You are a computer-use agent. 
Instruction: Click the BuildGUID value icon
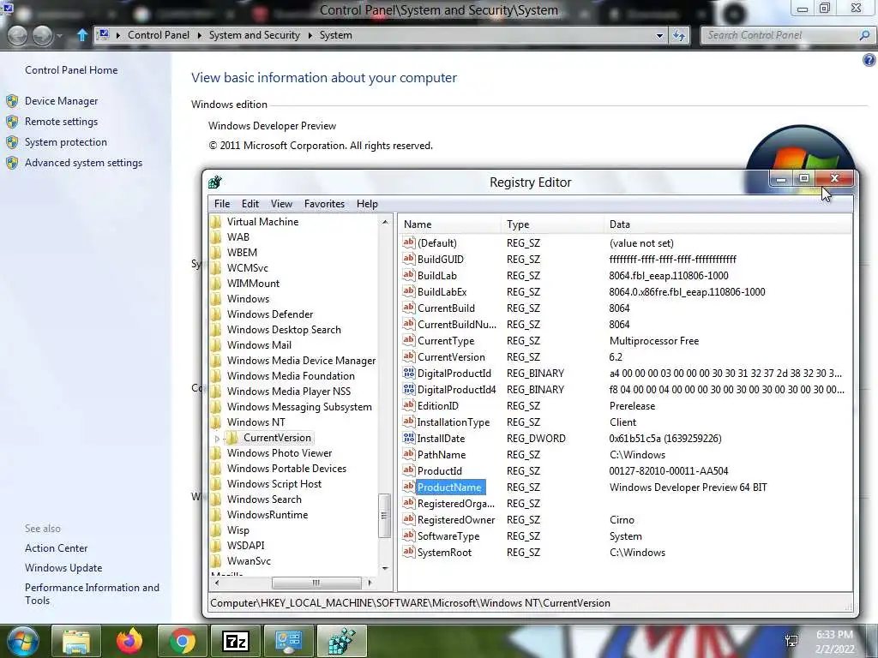(x=409, y=259)
